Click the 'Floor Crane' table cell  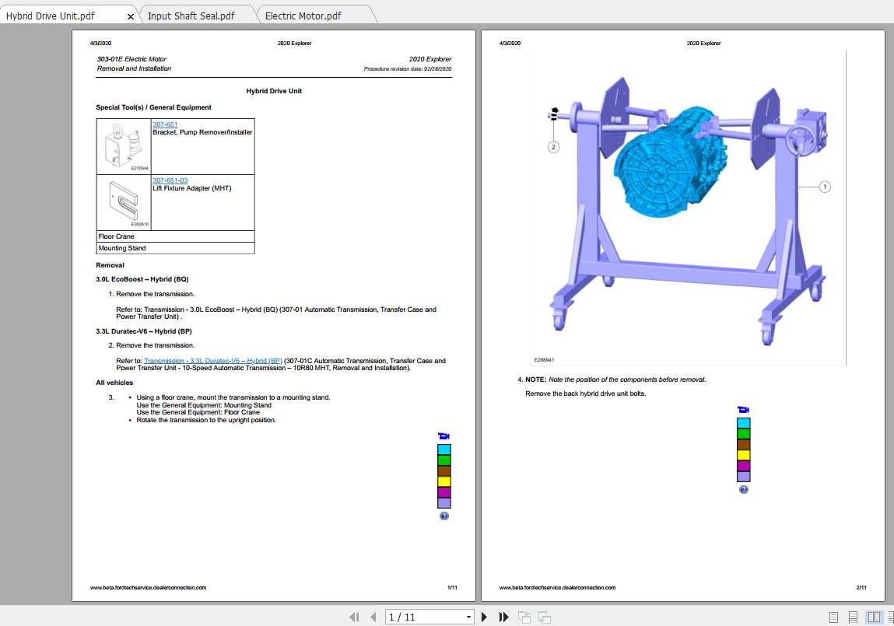point(176,236)
